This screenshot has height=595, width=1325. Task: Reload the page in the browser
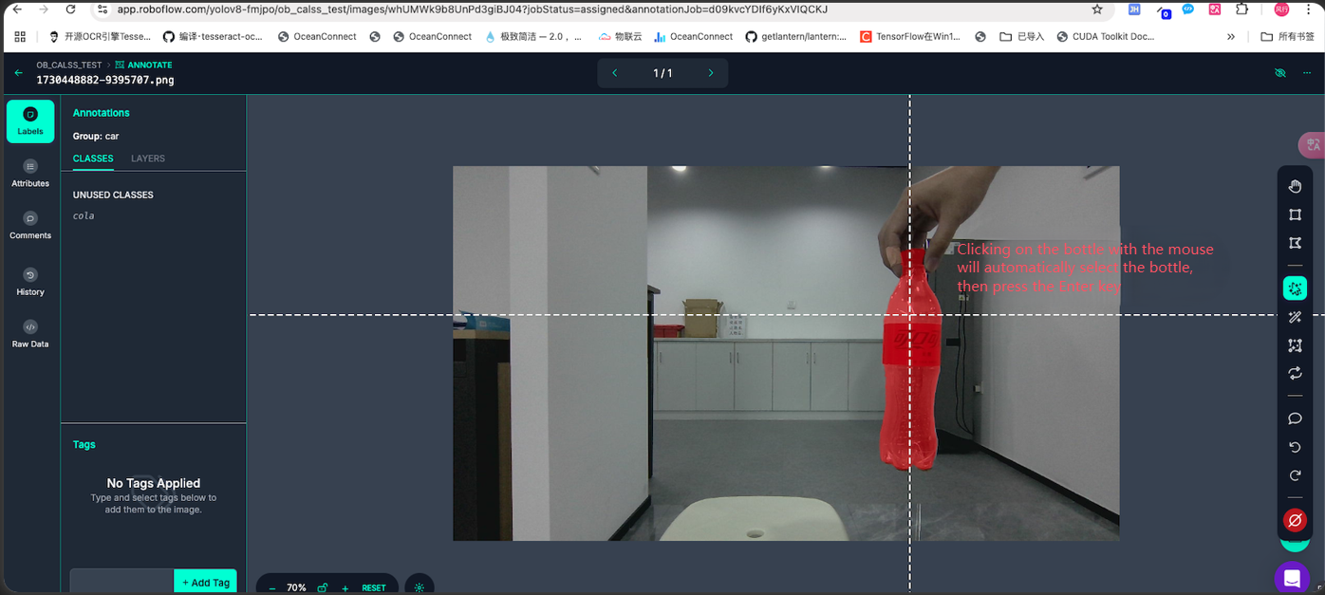(70, 9)
